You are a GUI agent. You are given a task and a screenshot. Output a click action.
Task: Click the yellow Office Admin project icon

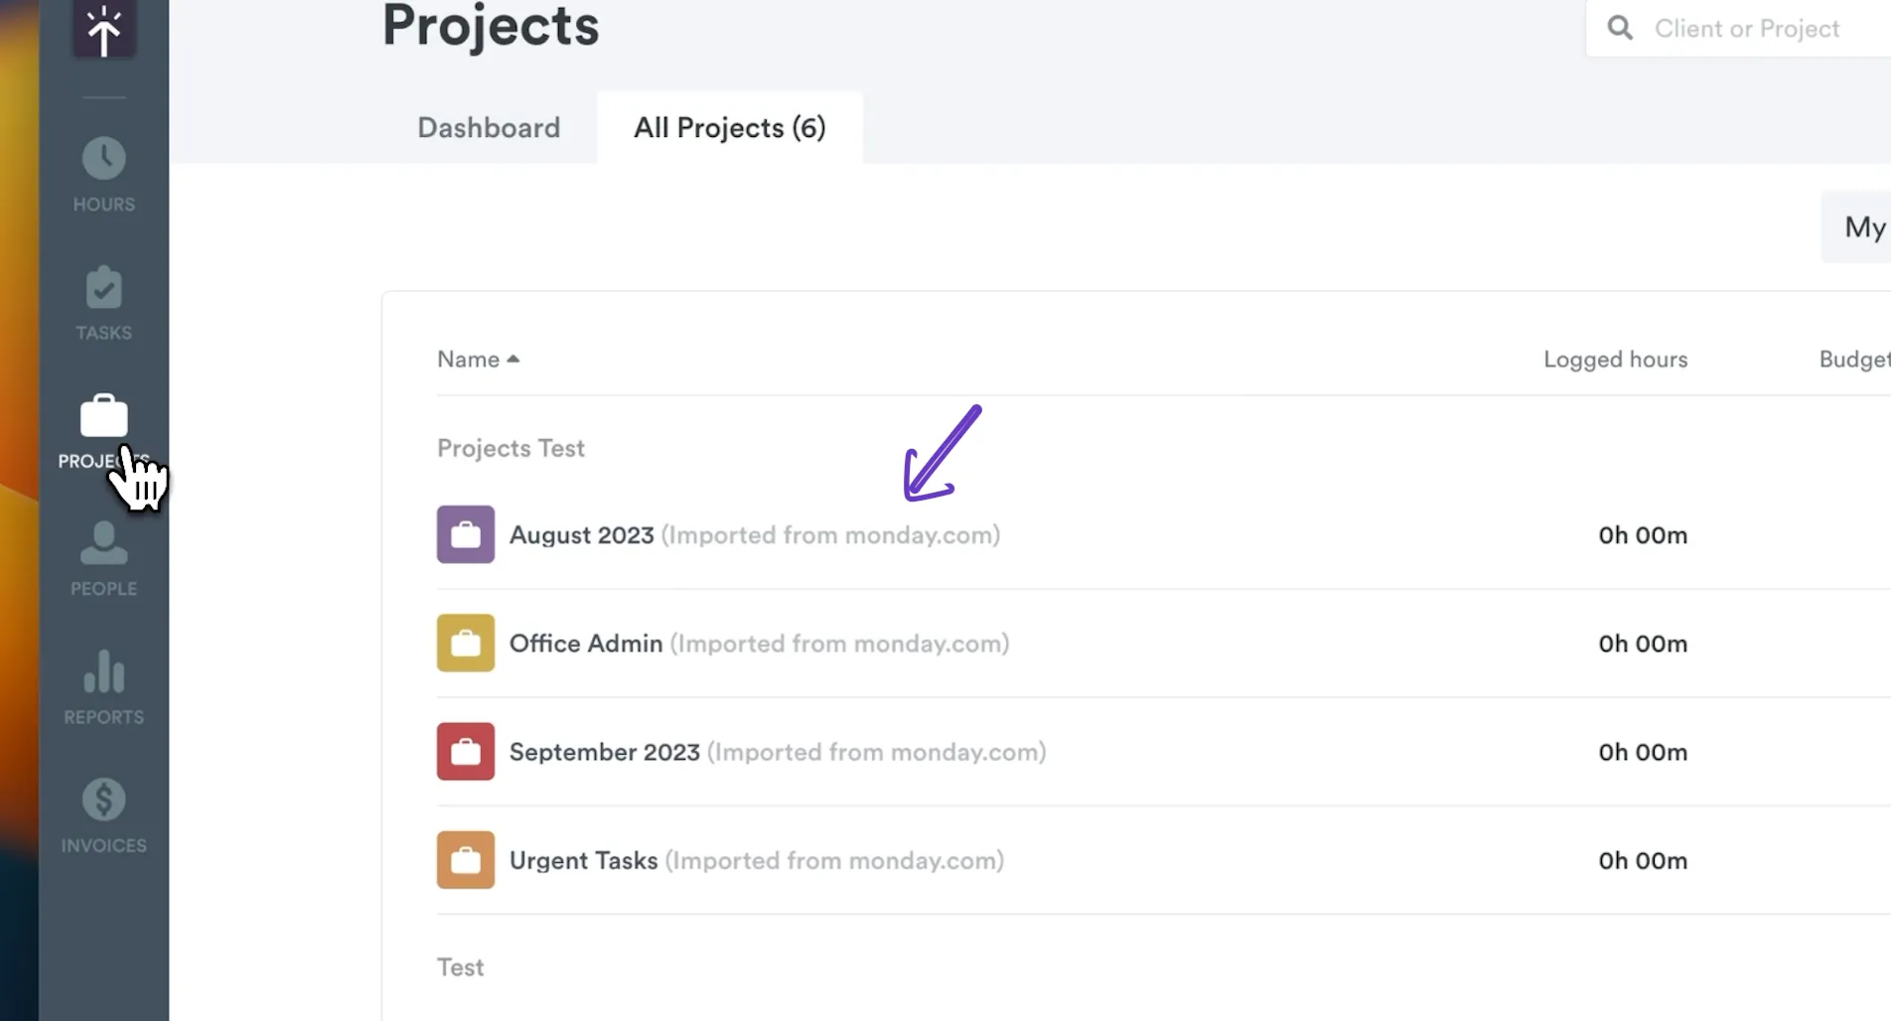click(465, 643)
